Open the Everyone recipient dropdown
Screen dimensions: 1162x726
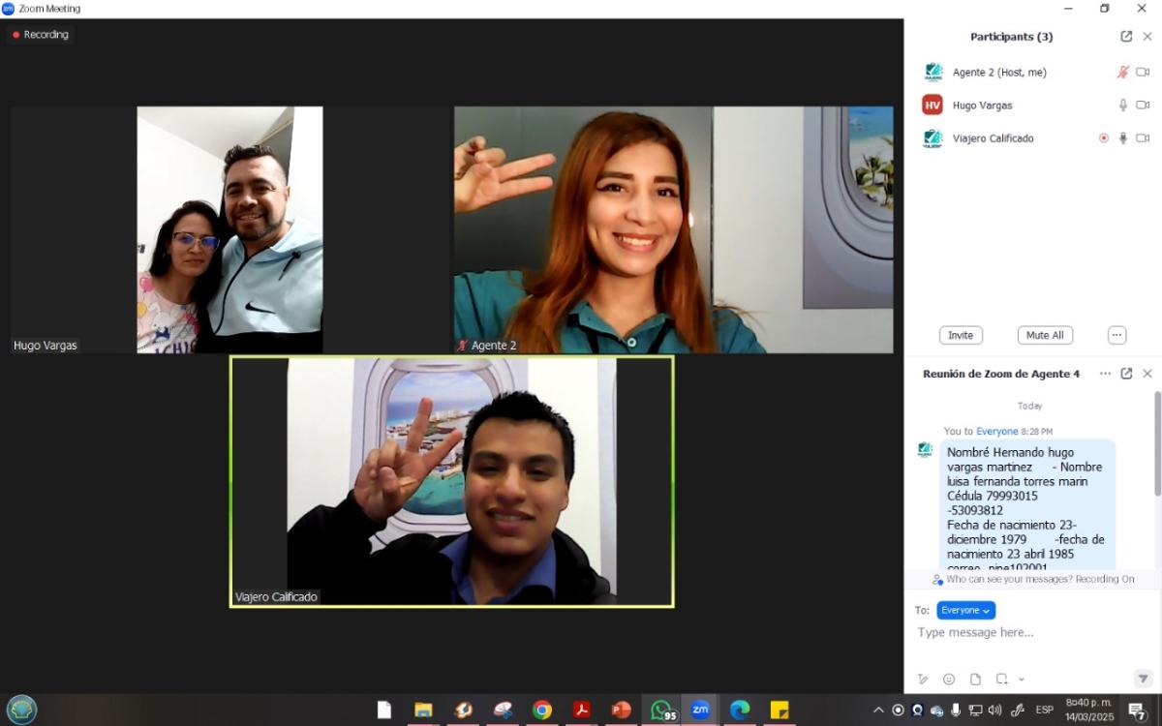[965, 611]
